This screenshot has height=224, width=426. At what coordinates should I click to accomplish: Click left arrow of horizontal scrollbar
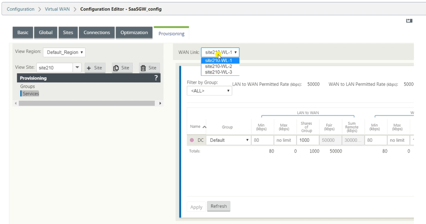click(15, 103)
